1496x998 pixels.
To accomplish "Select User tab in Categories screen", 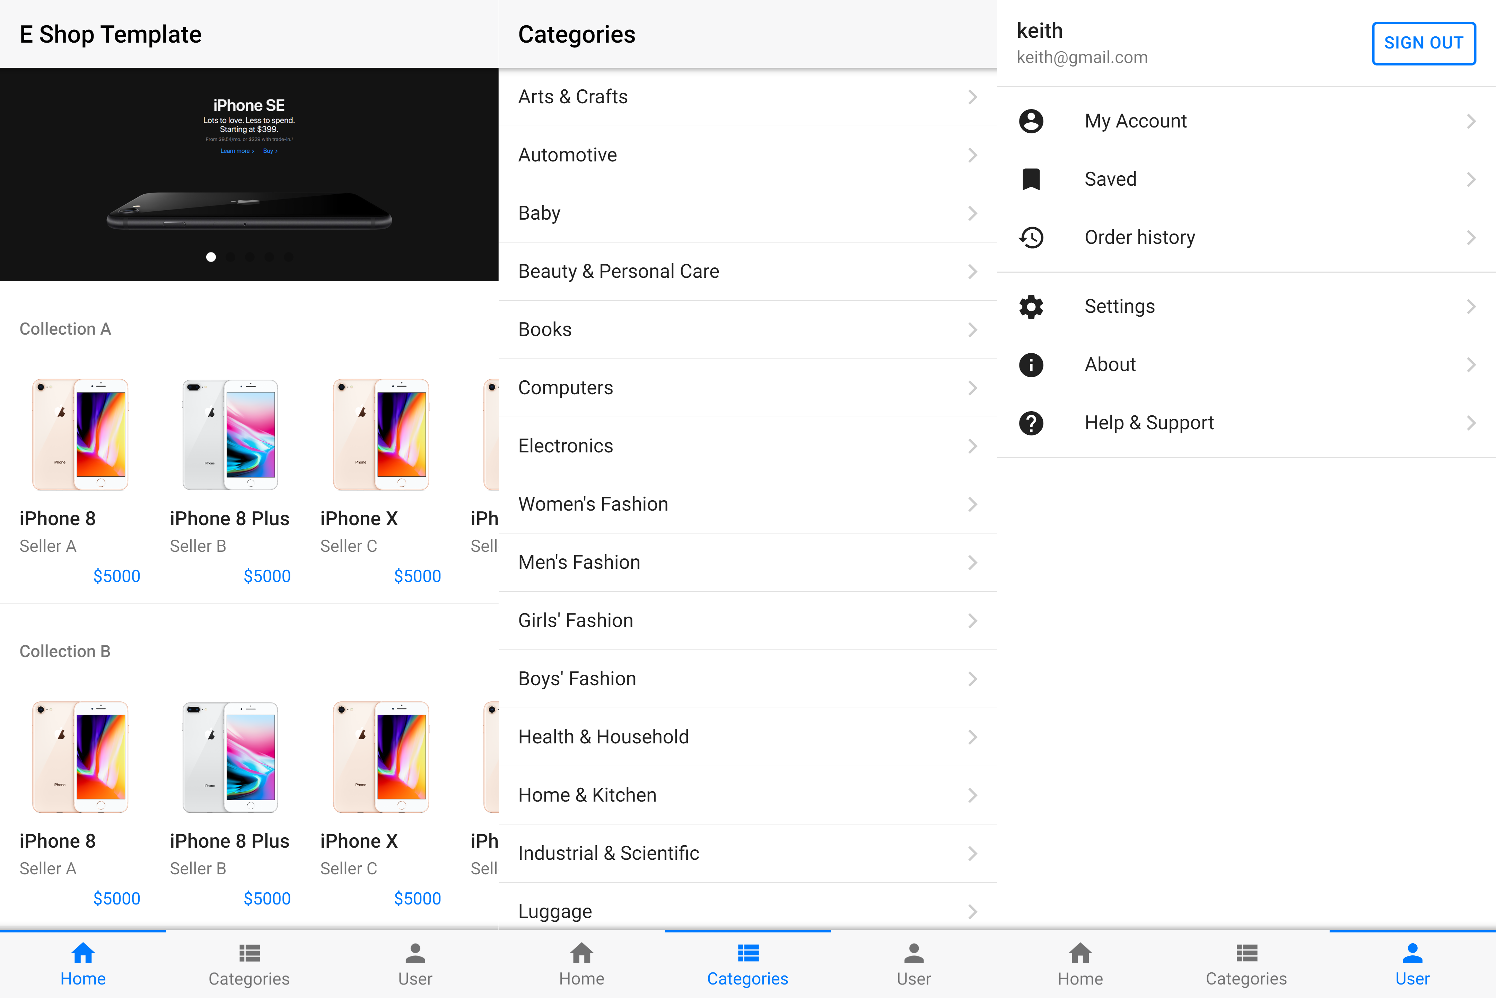I will click(x=913, y=964).
